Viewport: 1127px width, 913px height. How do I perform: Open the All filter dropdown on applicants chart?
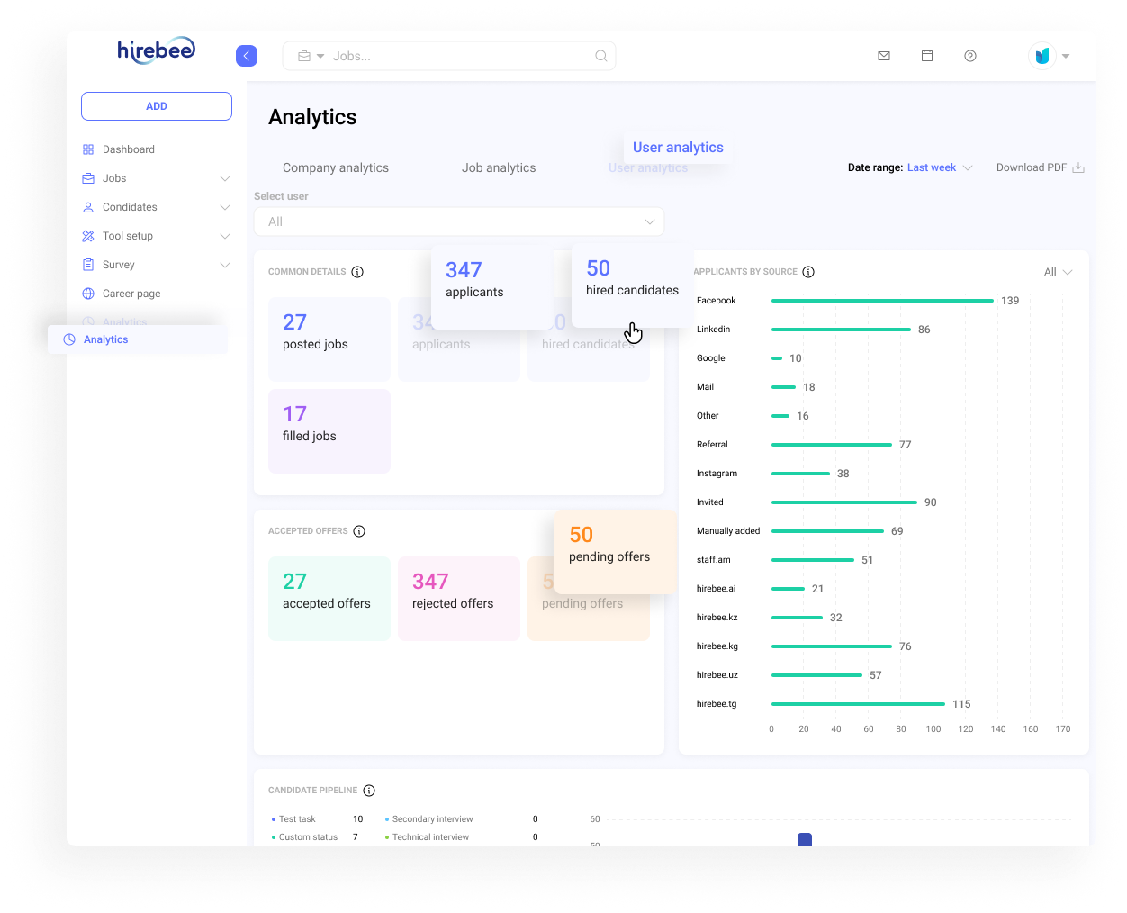point(1058,271)
